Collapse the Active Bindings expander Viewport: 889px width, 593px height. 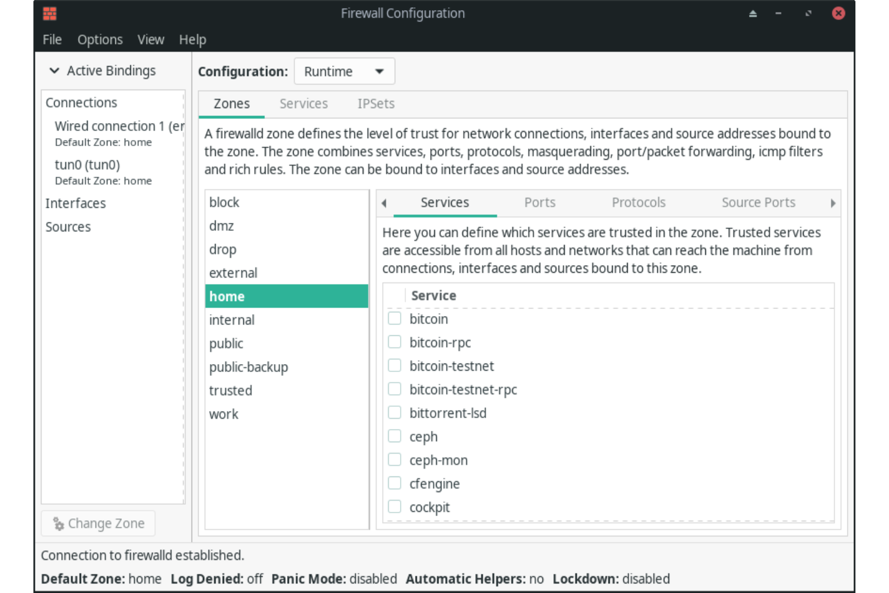[54, 70]
